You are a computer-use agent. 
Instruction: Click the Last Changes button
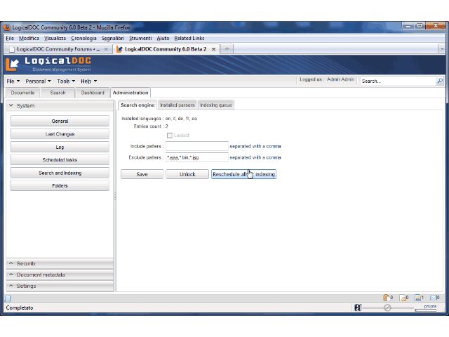pyautogui.click(x=60, y=134)
